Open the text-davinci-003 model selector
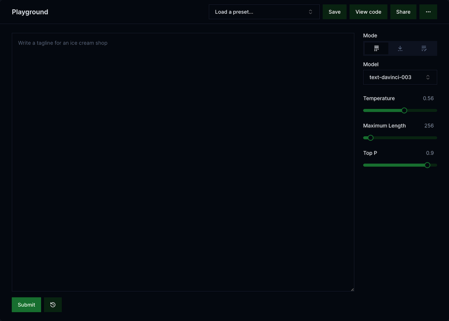The width and height of the screenshot is (449, 321). pos(400,77)
